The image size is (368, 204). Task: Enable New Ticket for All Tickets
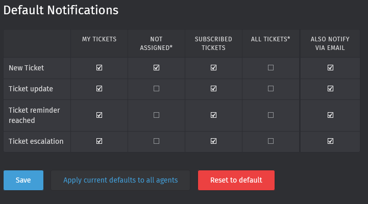(x=271, y=67)
